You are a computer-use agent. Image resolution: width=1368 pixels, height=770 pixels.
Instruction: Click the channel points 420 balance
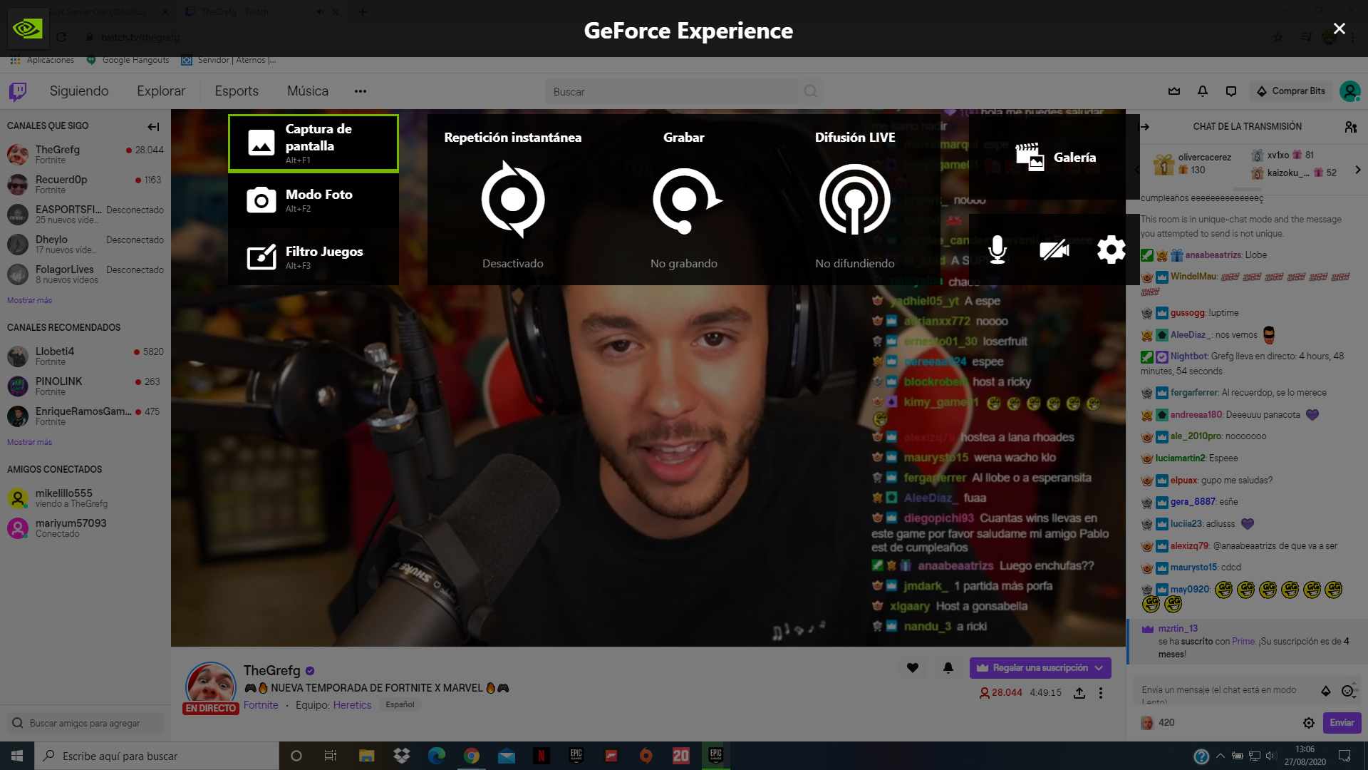[x=1158, y=723]
